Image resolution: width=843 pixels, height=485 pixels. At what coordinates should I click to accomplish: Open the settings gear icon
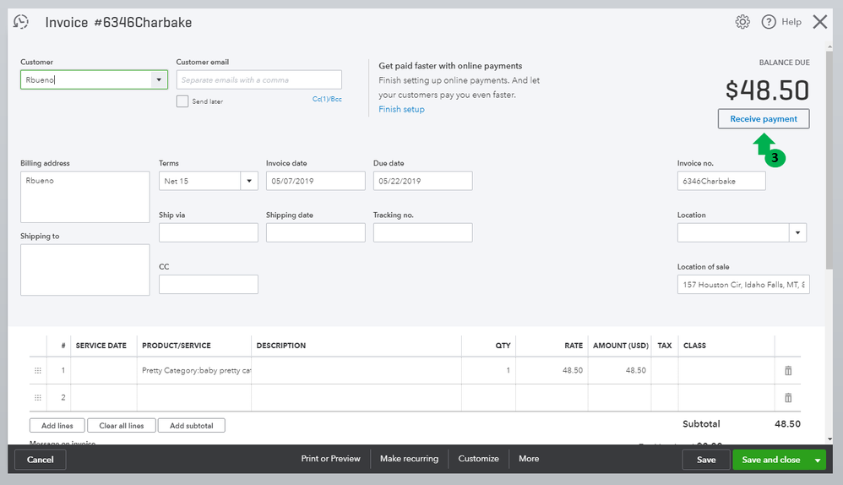tap(742, 22)
